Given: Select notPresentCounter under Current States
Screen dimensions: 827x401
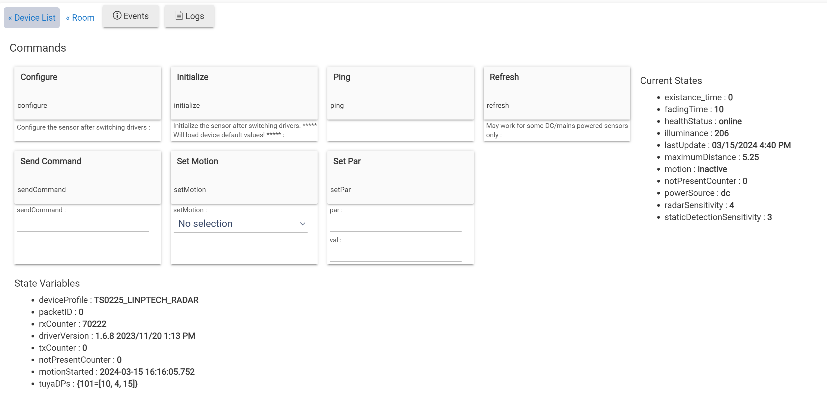Looking at the screenshot, I should click(x=706, y=181).
